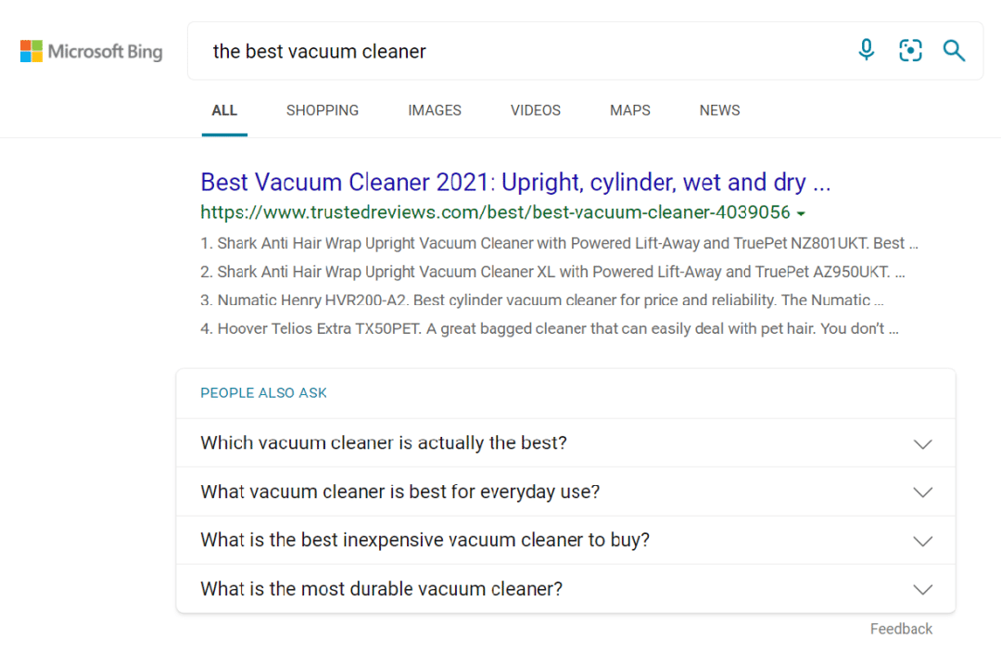Expand "Which vacuum cleaner is actually the best?"
Image resolution: width=1001 pixels, height=652 pixels.
tap(565, 443)
